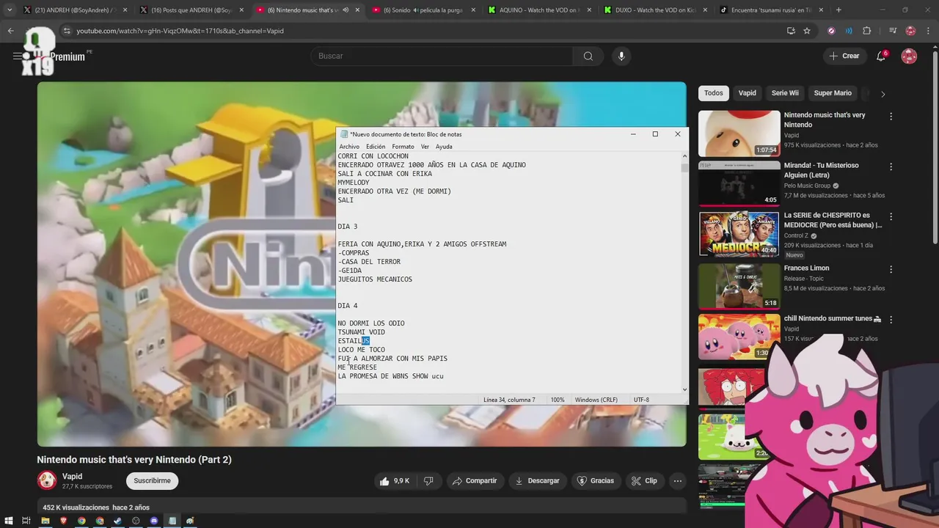Image resolution: width=939 pixels, height=528 pixels.
Task: Open Vapid channel avatar below video
Action: (47, 480)
